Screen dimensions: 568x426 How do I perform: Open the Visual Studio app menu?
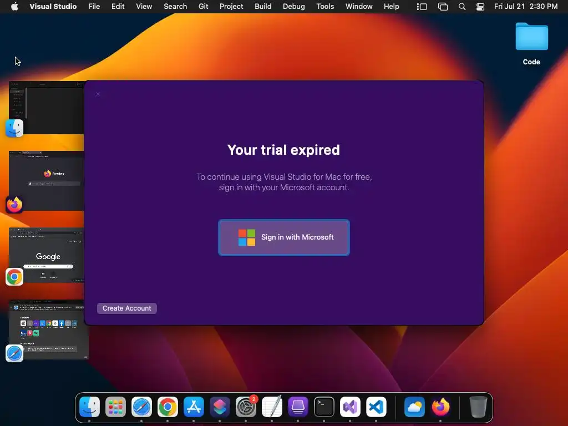[x=53, y=7]
